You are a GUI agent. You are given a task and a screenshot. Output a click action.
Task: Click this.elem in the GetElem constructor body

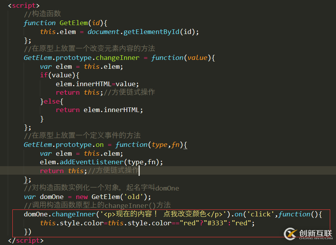tap(58, 32)
